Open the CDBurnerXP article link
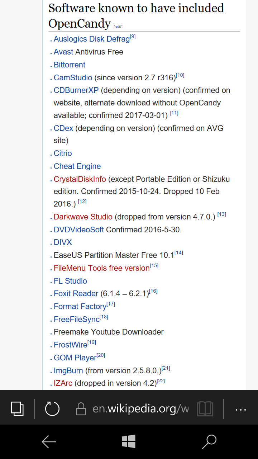Image resolution: width=258 pixels, height=459 pixels. point(76,90)
